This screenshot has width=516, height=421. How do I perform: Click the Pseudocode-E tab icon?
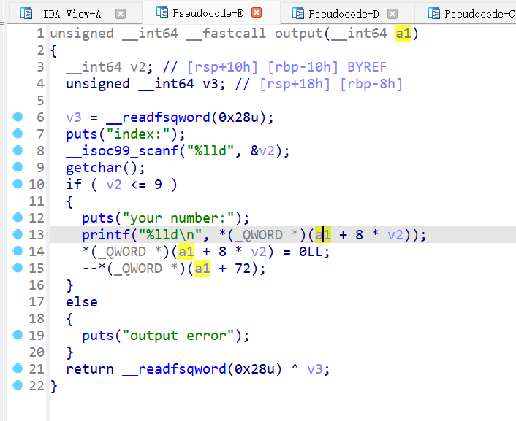point(160,12)
